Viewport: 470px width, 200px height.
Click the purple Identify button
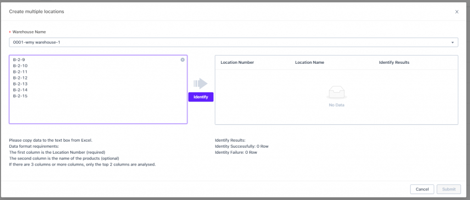201,97
